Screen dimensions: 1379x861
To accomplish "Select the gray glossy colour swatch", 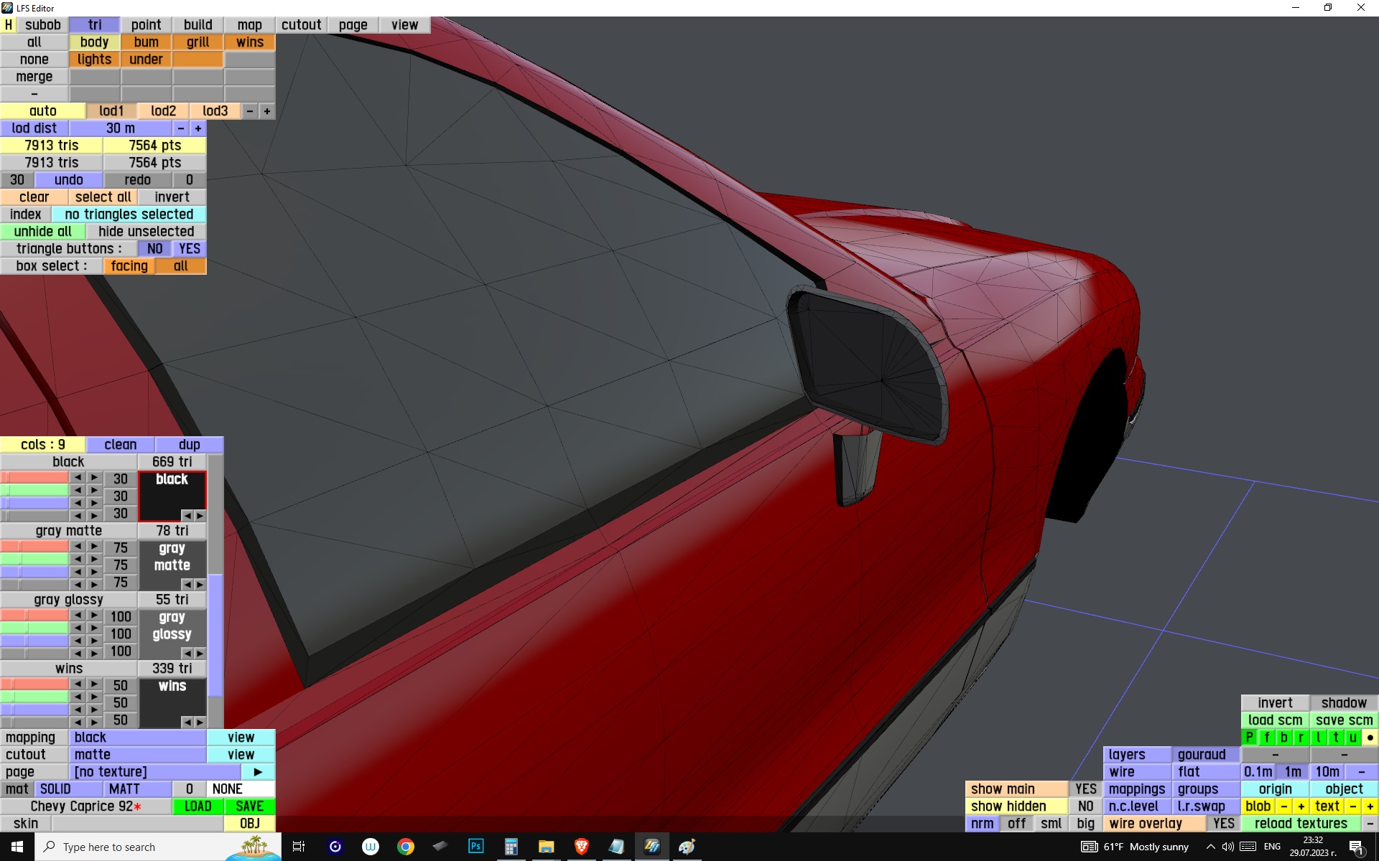I will [x=172, y=626].
